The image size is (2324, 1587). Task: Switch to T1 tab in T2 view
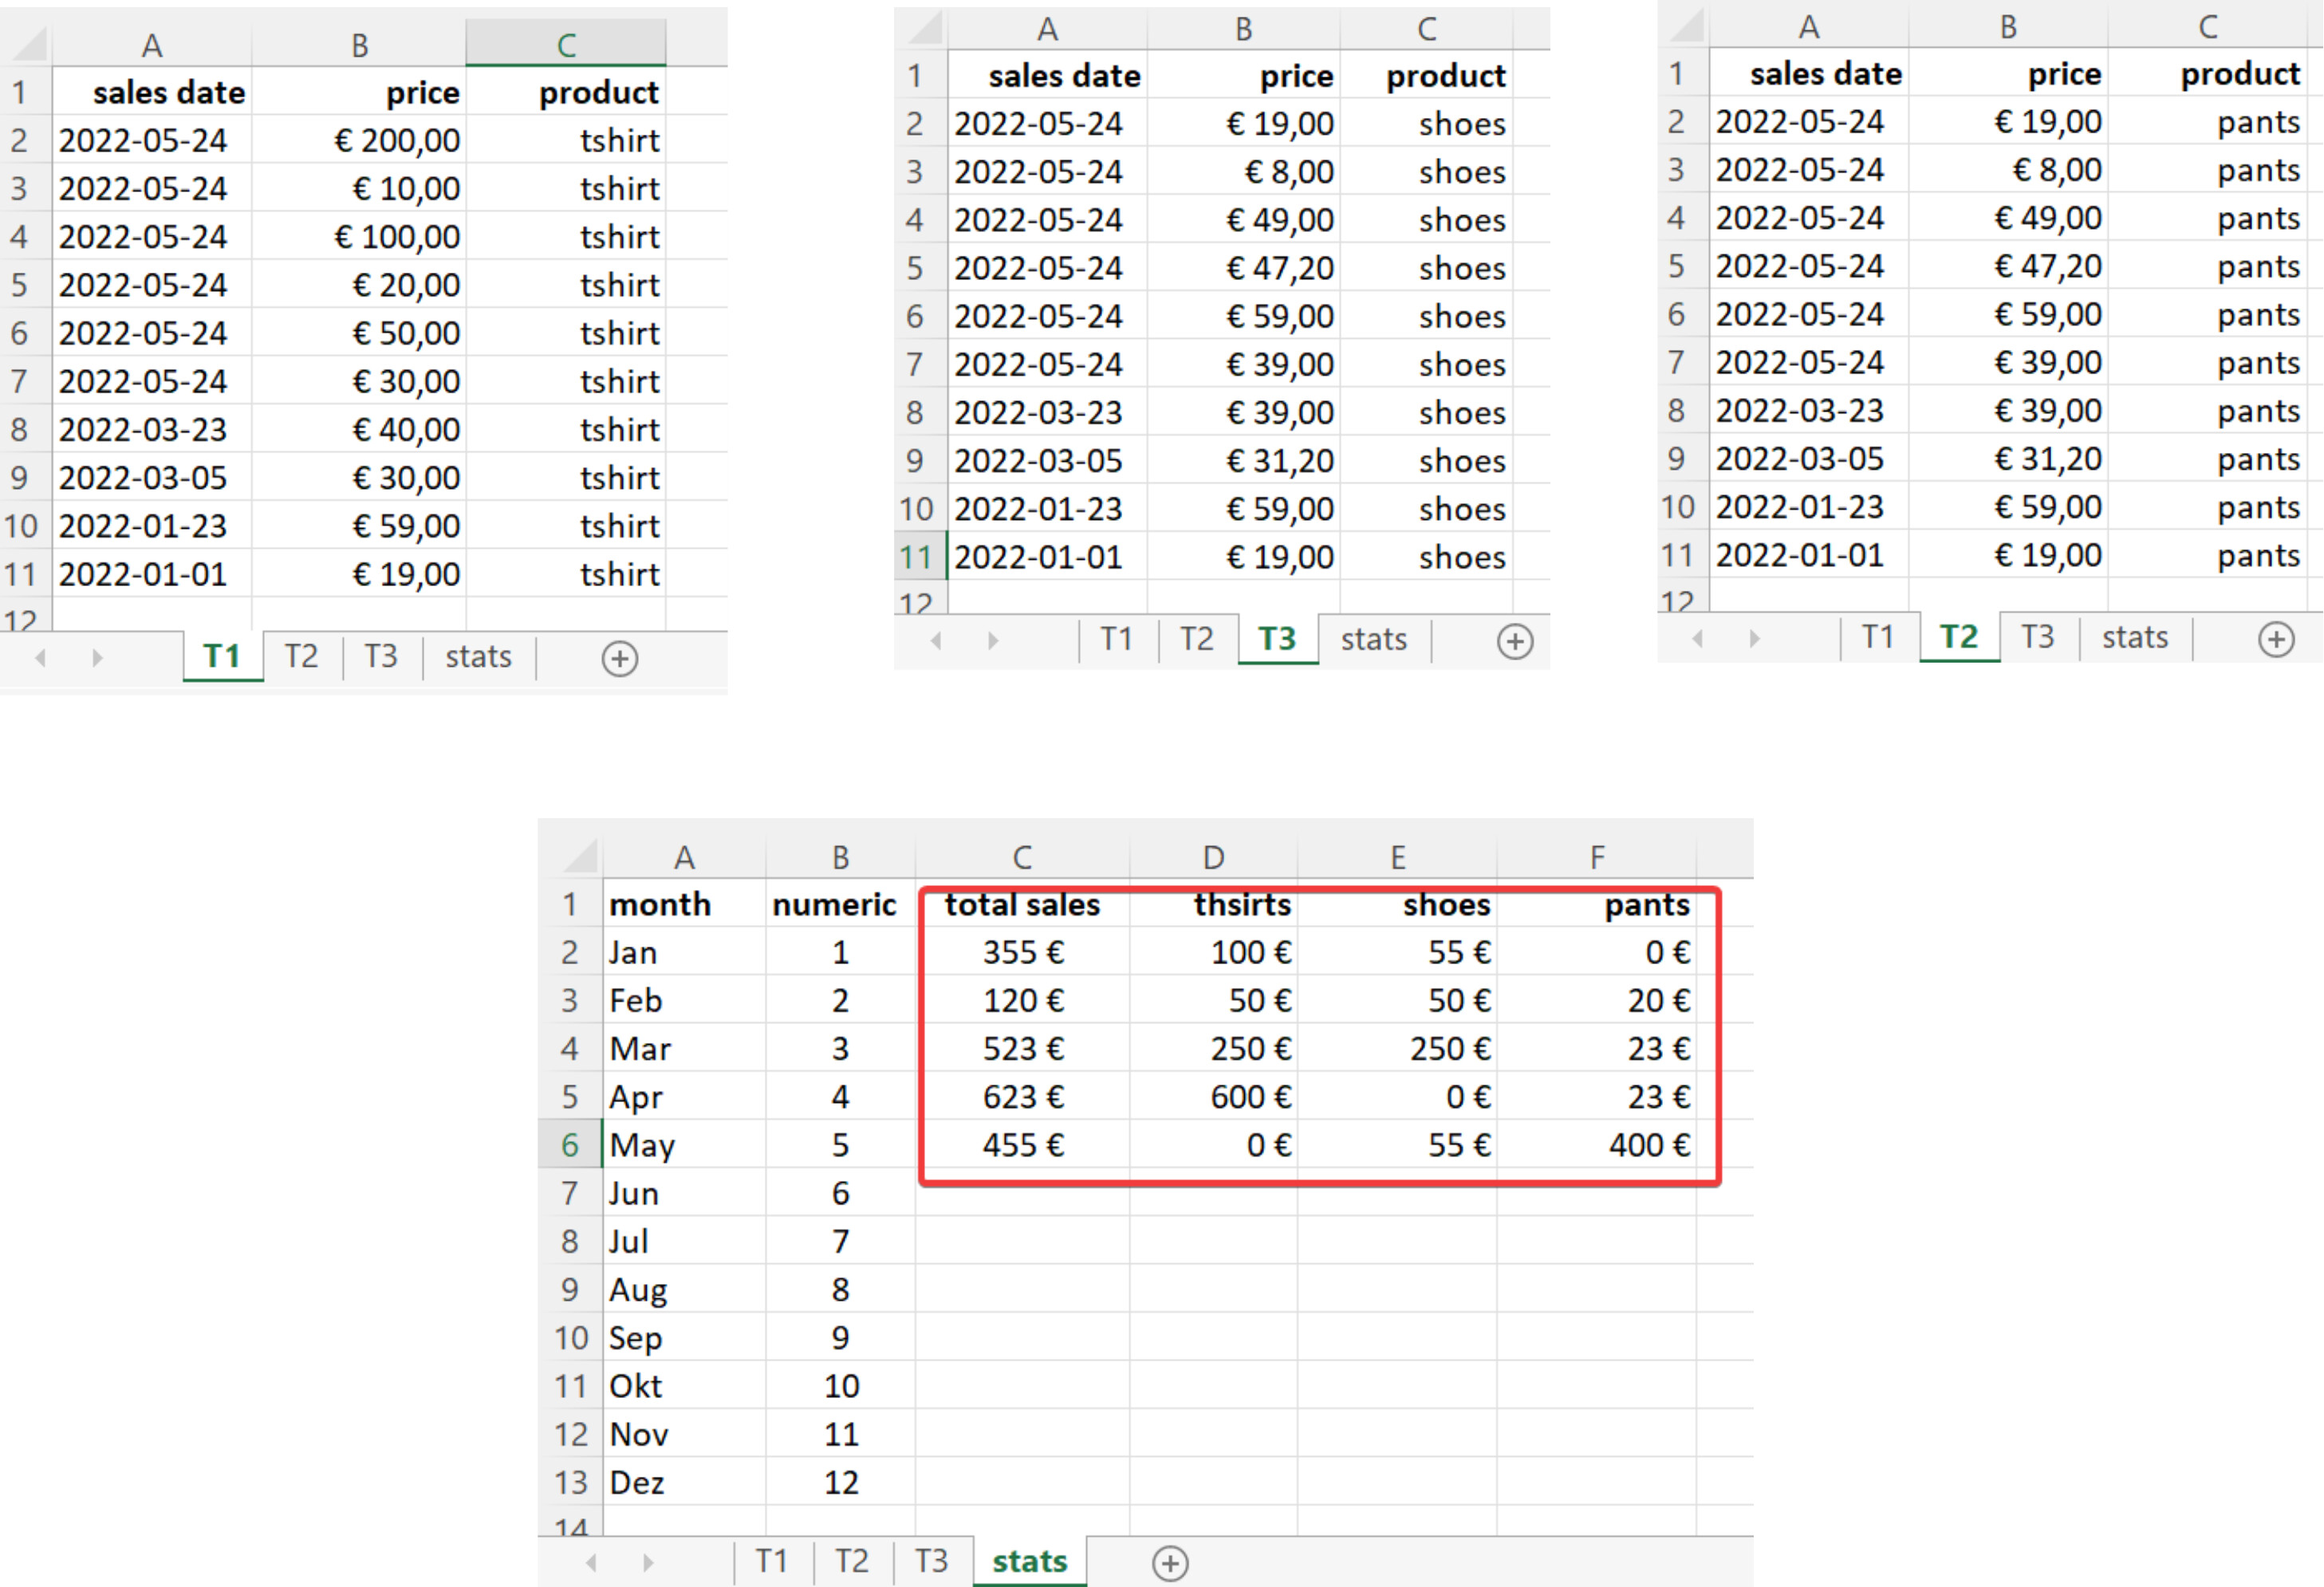pos(1877,637)
